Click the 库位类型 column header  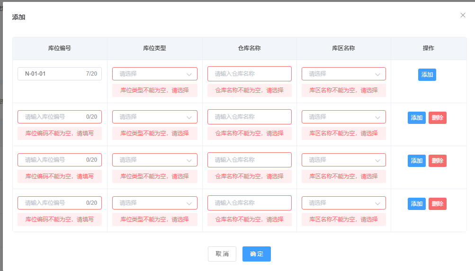pos(154,48)
